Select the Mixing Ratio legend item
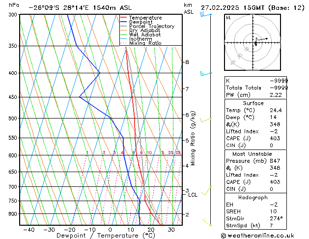The image size is (309, 239). (145, 43)
